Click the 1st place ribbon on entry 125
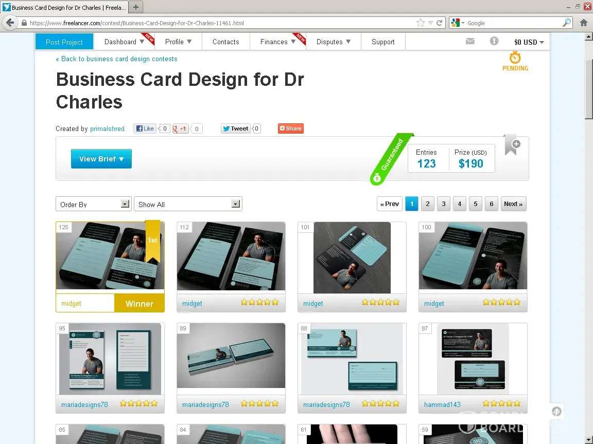This screenshot has height=444, width=593. coord(152,241)
